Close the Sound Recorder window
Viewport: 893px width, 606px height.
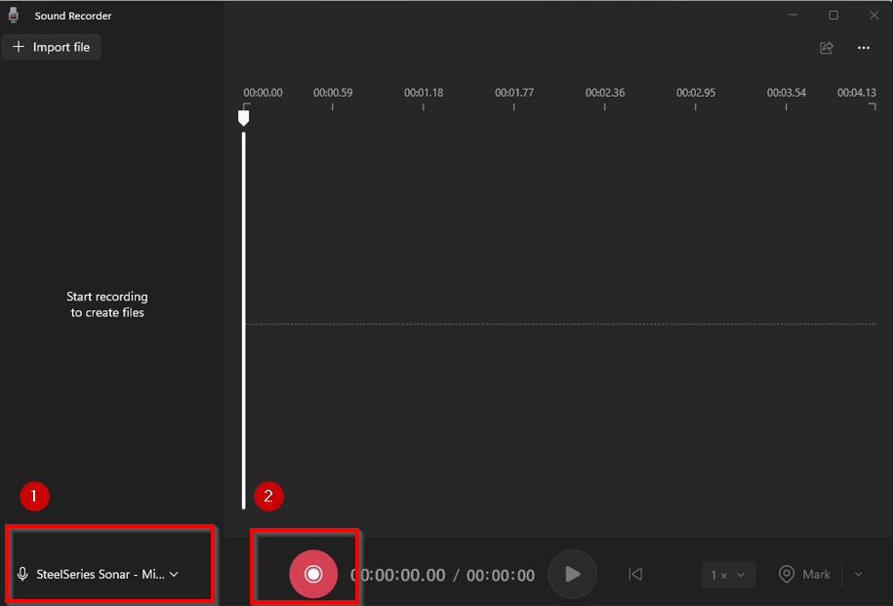(x=873, y=15)
